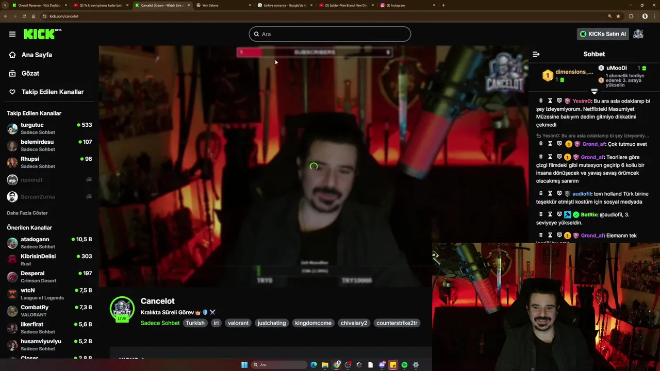Open Discord from the taskbar

(382, 365)
